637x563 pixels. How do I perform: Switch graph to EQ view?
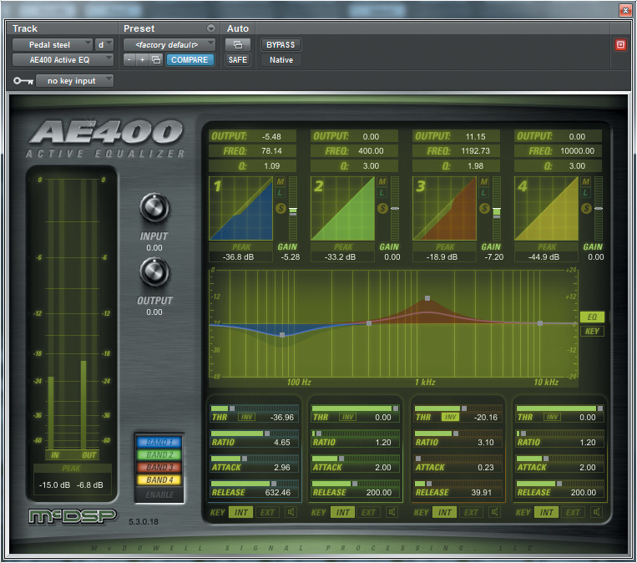point(592,317)
